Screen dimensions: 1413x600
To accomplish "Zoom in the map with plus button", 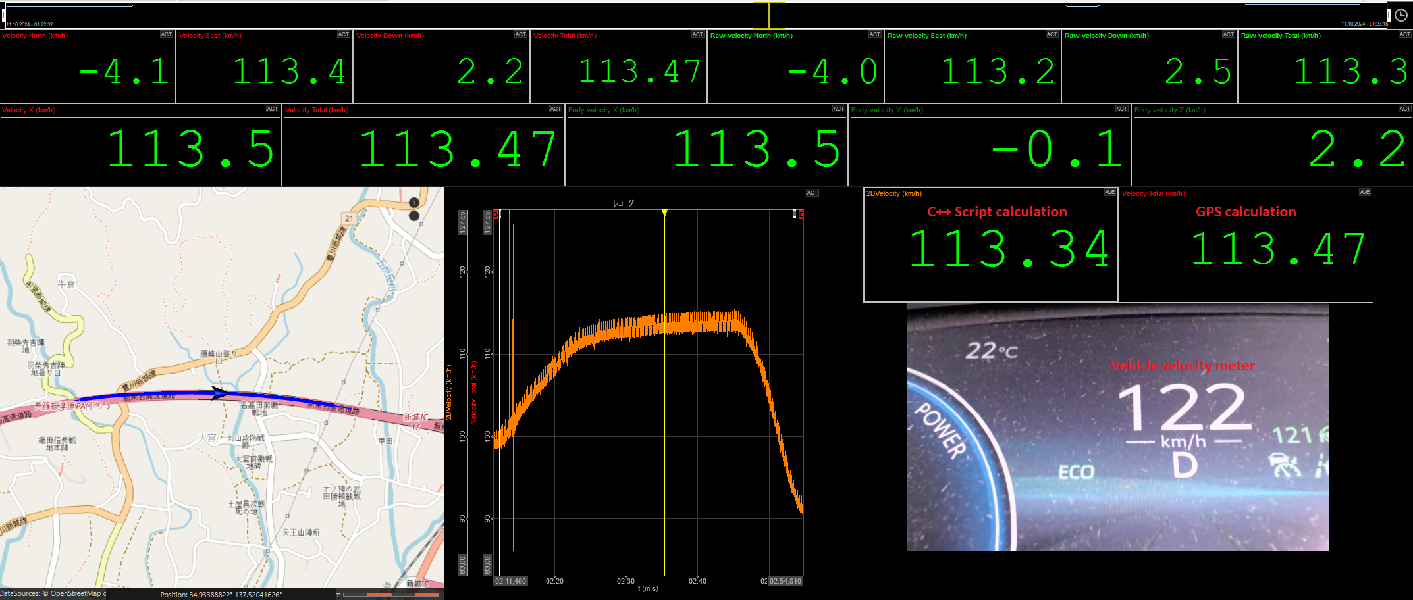I will pyautogui.click(x=414, y=203).
